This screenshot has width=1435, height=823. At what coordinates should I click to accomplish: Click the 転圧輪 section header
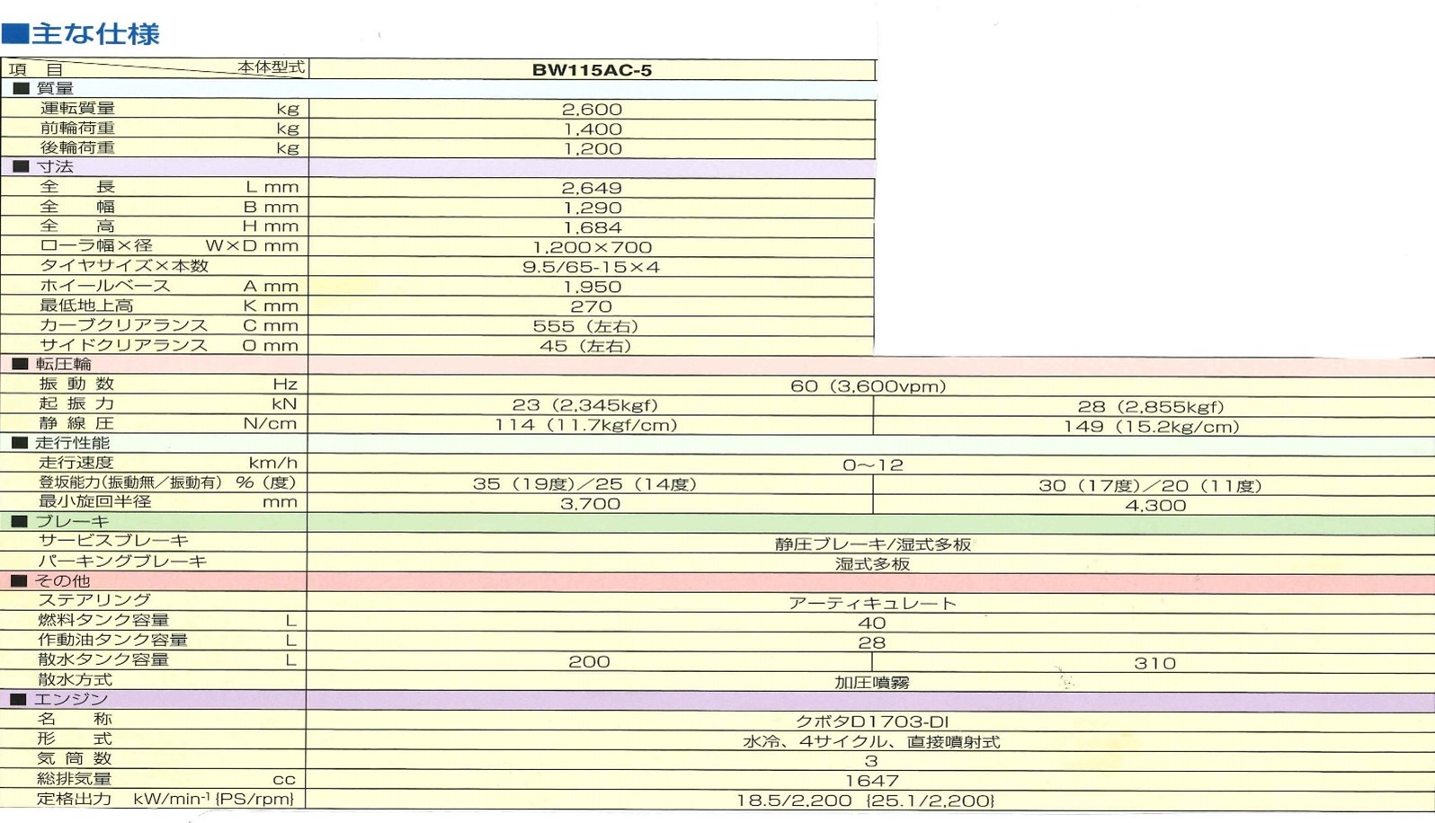pyautogui.click(x=63, y=365)
